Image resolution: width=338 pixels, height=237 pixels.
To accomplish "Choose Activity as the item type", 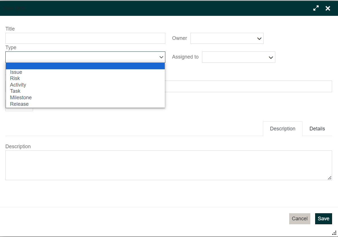I will click(18, 85).
